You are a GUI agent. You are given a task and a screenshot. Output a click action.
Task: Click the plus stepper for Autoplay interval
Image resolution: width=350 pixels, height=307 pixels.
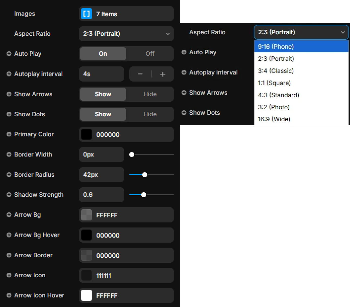pos(163,74)
